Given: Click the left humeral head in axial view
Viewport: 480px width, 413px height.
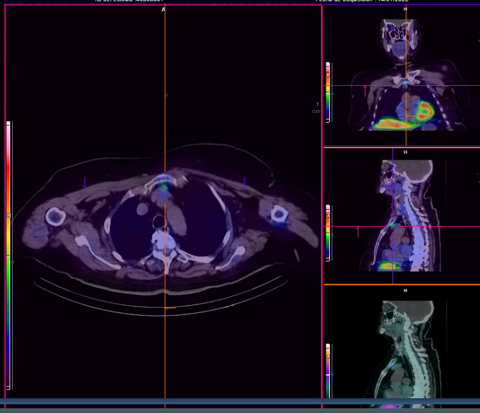Looking at the screenshot, I should click(279, 214).
